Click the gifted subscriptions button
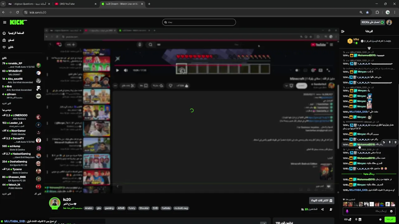Screen dimensions: 399x224 322,201
